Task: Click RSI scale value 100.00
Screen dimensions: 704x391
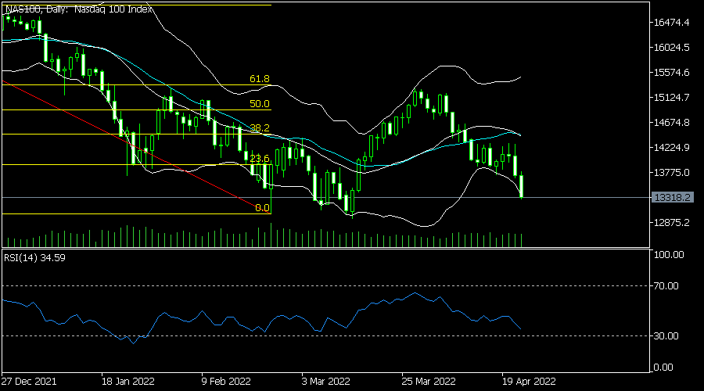Action: tap(669, 255)
